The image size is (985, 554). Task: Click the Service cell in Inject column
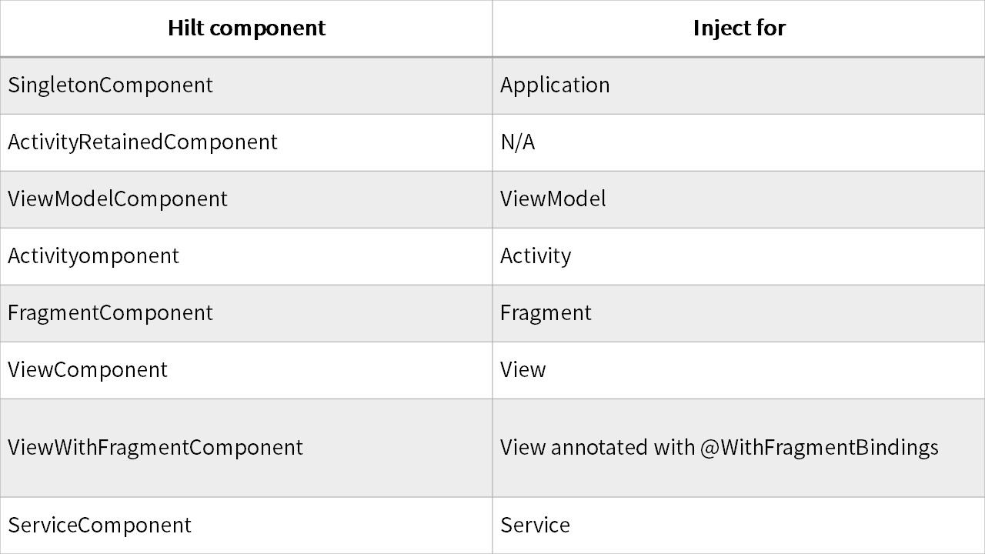pyautogui.click(x=535, y=526)
